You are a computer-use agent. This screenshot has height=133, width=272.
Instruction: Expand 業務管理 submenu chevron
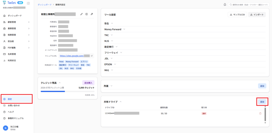[x=29, y=29]
